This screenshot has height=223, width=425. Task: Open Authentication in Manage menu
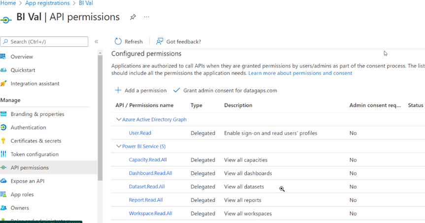pos(28,127)
